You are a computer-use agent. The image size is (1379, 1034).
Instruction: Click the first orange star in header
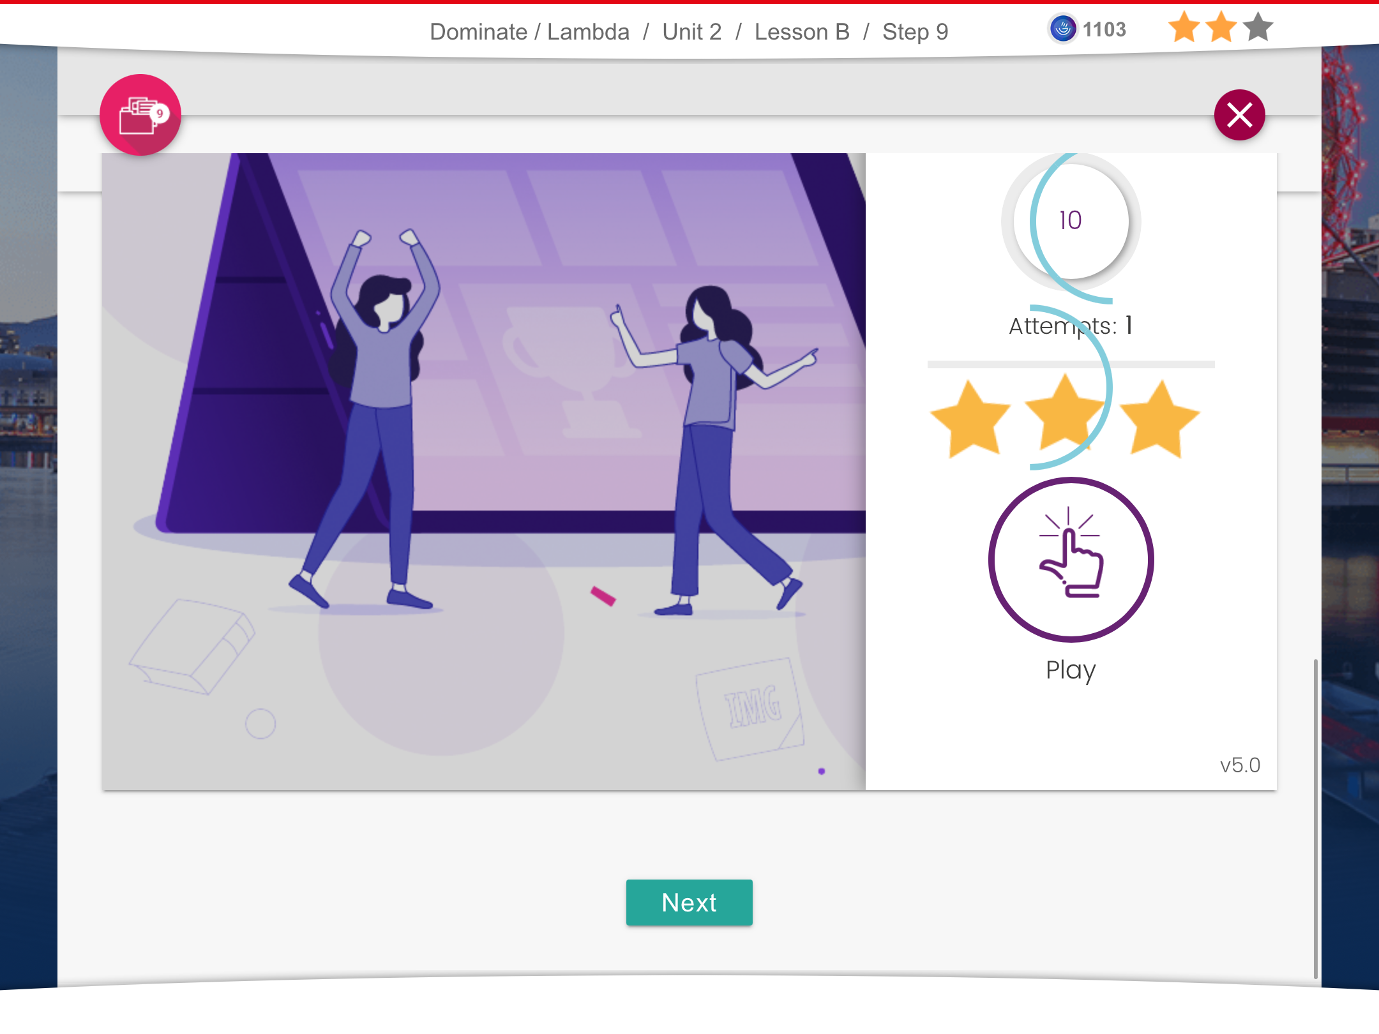point(1184,28)
